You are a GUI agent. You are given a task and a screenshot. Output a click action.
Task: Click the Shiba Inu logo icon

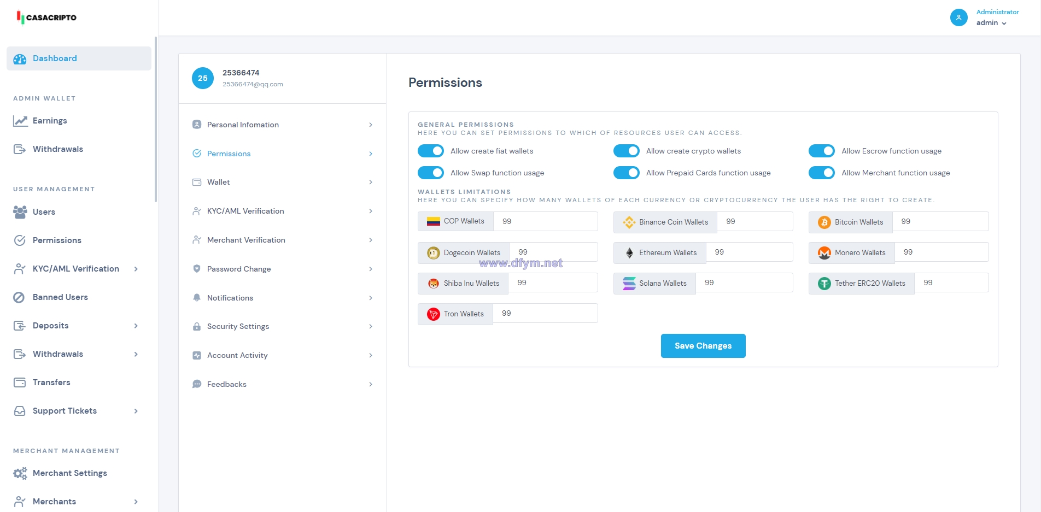[x=434, y=284]
